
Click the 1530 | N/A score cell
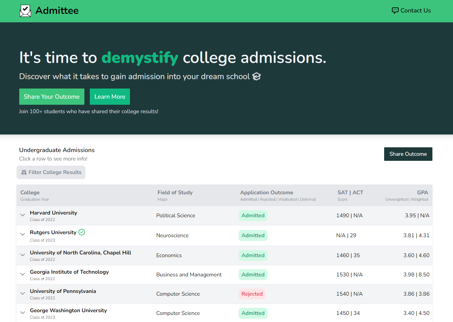click(349, 275)
